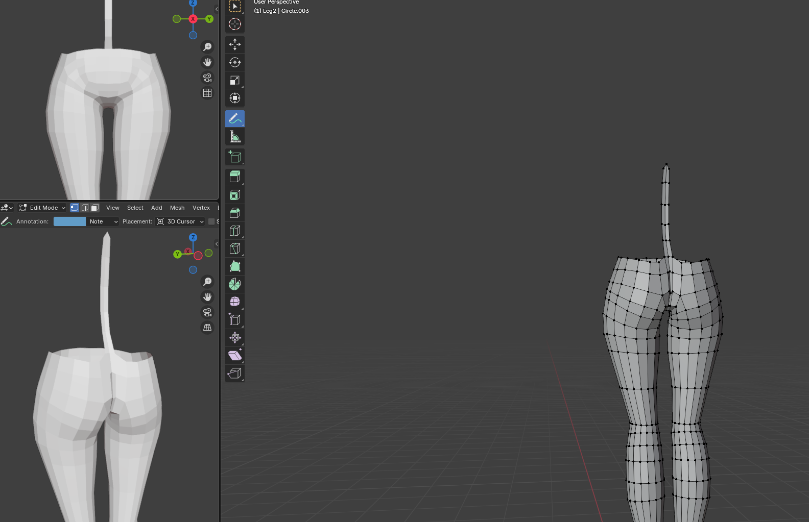Select the Spin tool
Viewport: 809px width, 522px height.
pyautogui.click(x=235, y=284)
